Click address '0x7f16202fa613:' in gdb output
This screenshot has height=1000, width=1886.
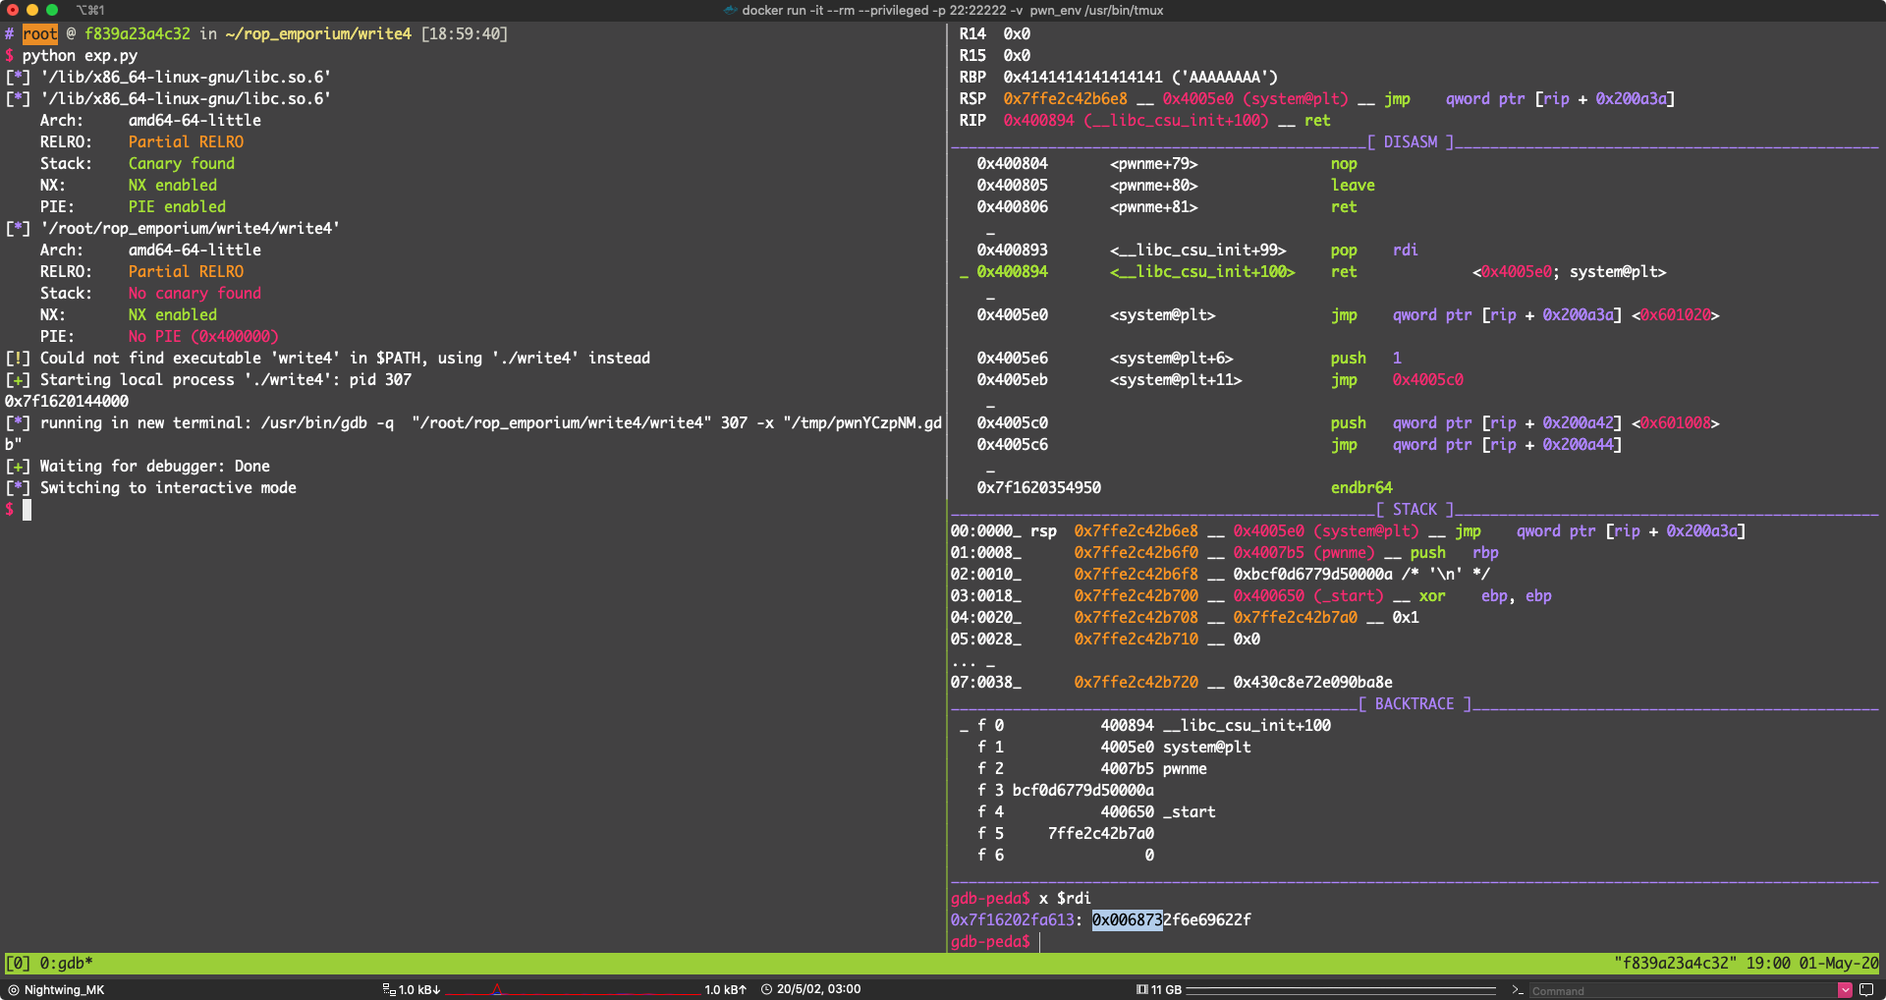click(x=1017, y=919)
